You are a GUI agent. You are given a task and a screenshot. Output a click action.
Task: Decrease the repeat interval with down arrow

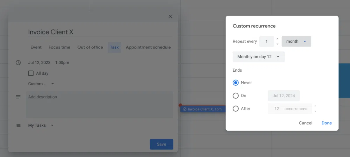(277, 44)
